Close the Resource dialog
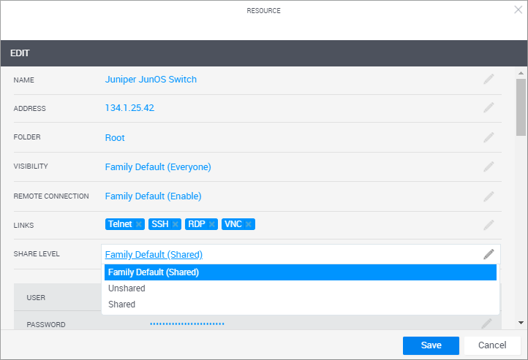 (x=518, y=10)
